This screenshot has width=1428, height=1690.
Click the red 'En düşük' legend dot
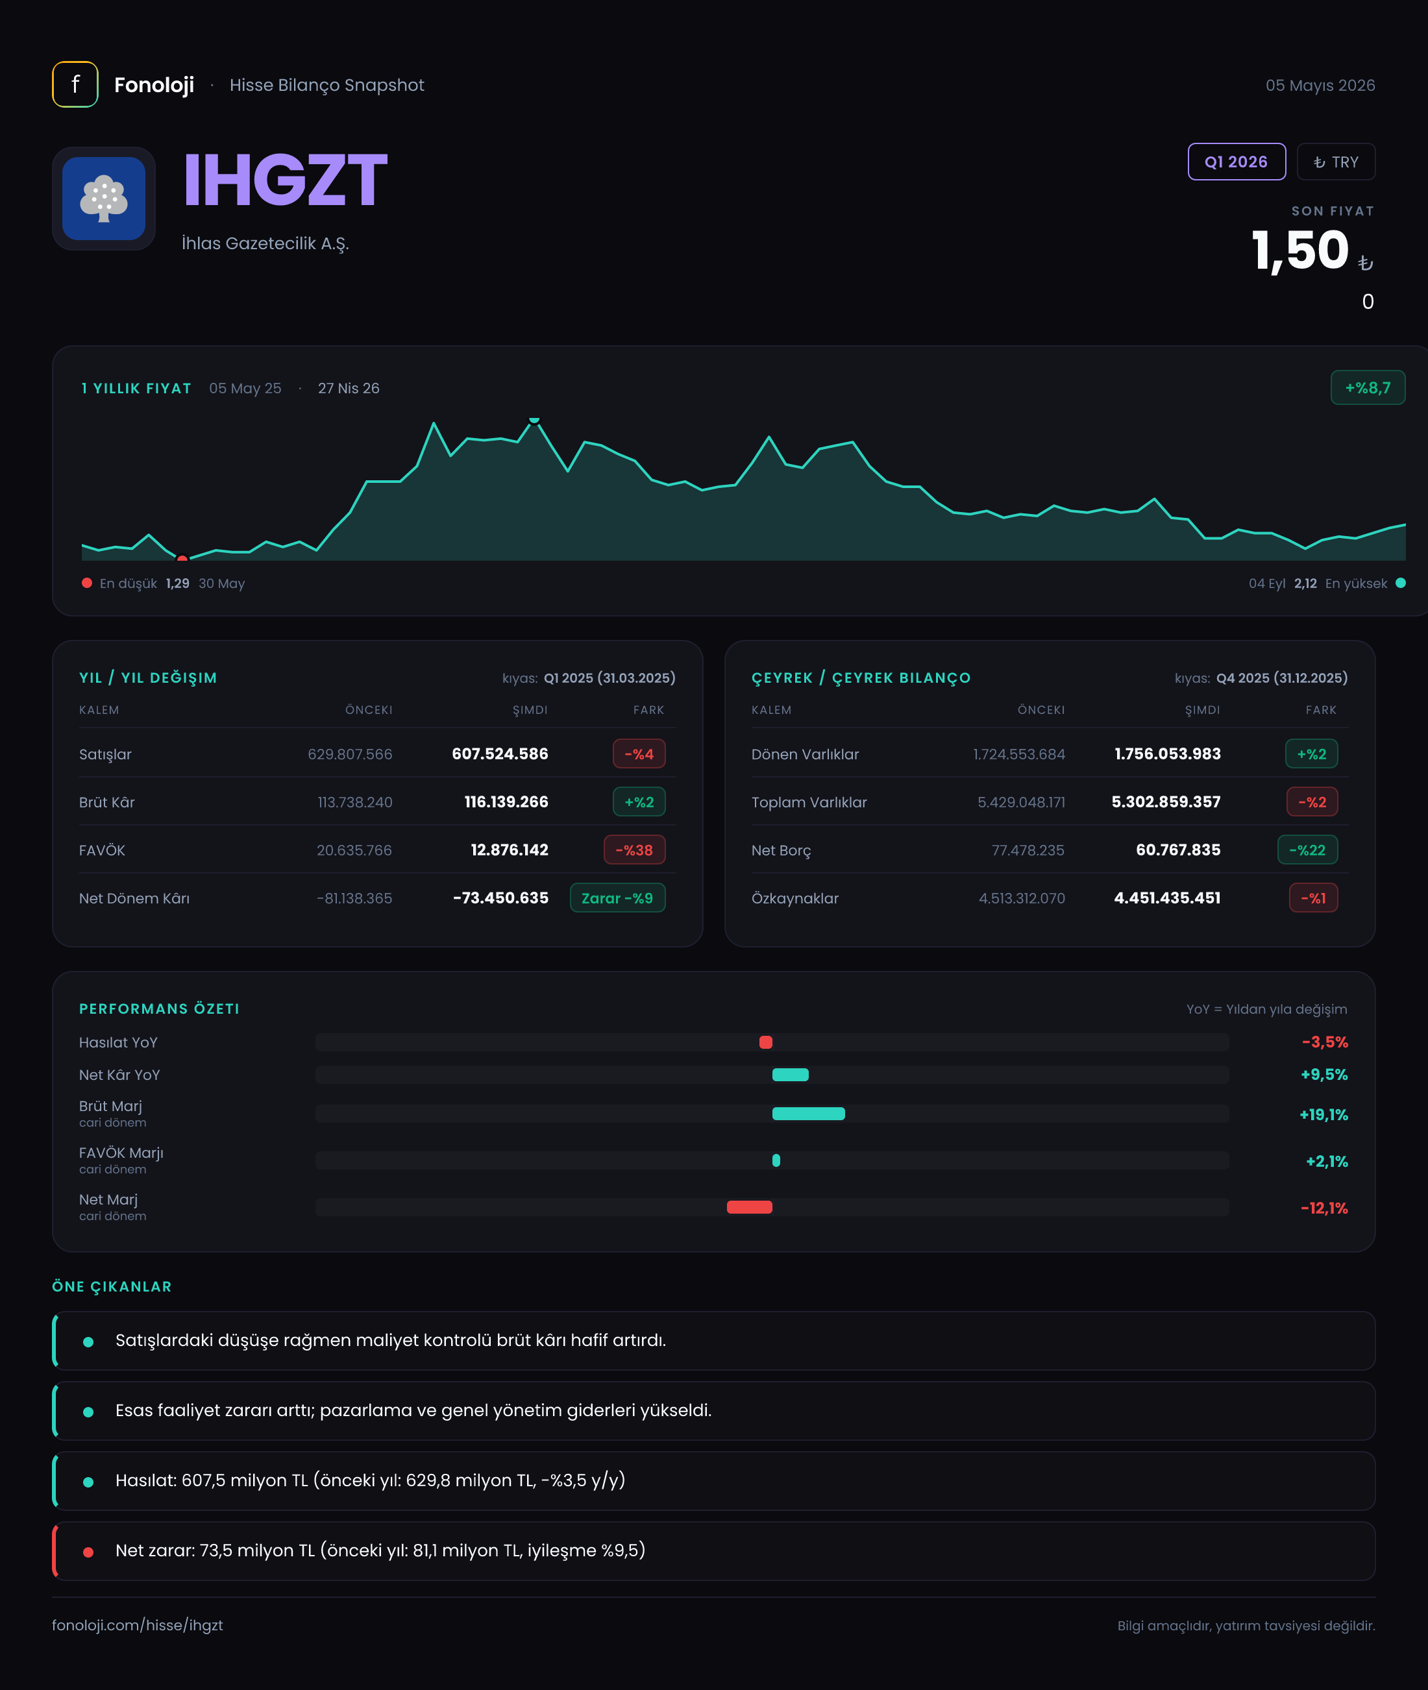point(86,583)
